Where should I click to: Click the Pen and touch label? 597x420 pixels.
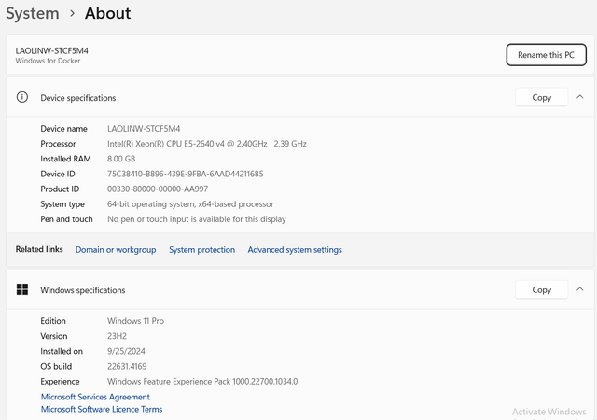click(66, 219)
